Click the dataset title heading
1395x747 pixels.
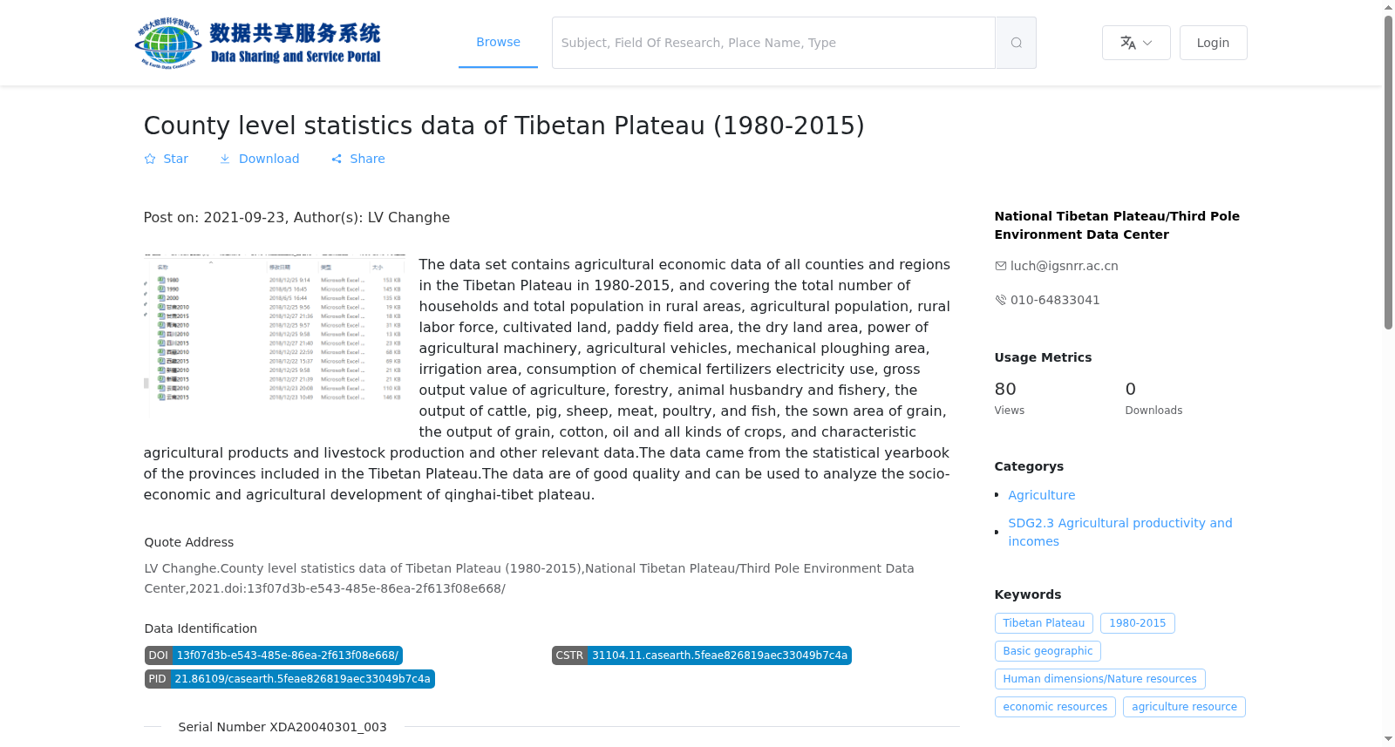tap(504, 126)
